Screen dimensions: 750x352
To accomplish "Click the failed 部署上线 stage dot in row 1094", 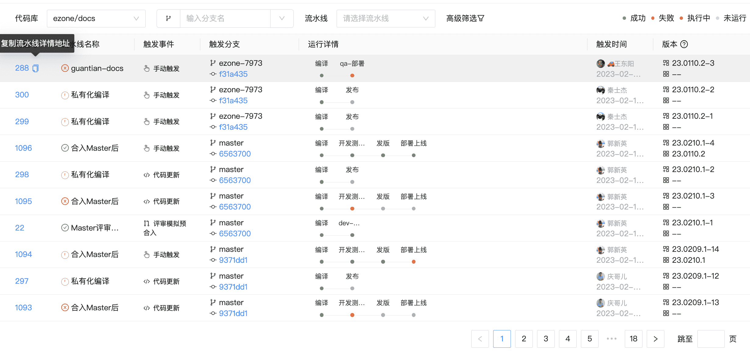I will [413, 262].
